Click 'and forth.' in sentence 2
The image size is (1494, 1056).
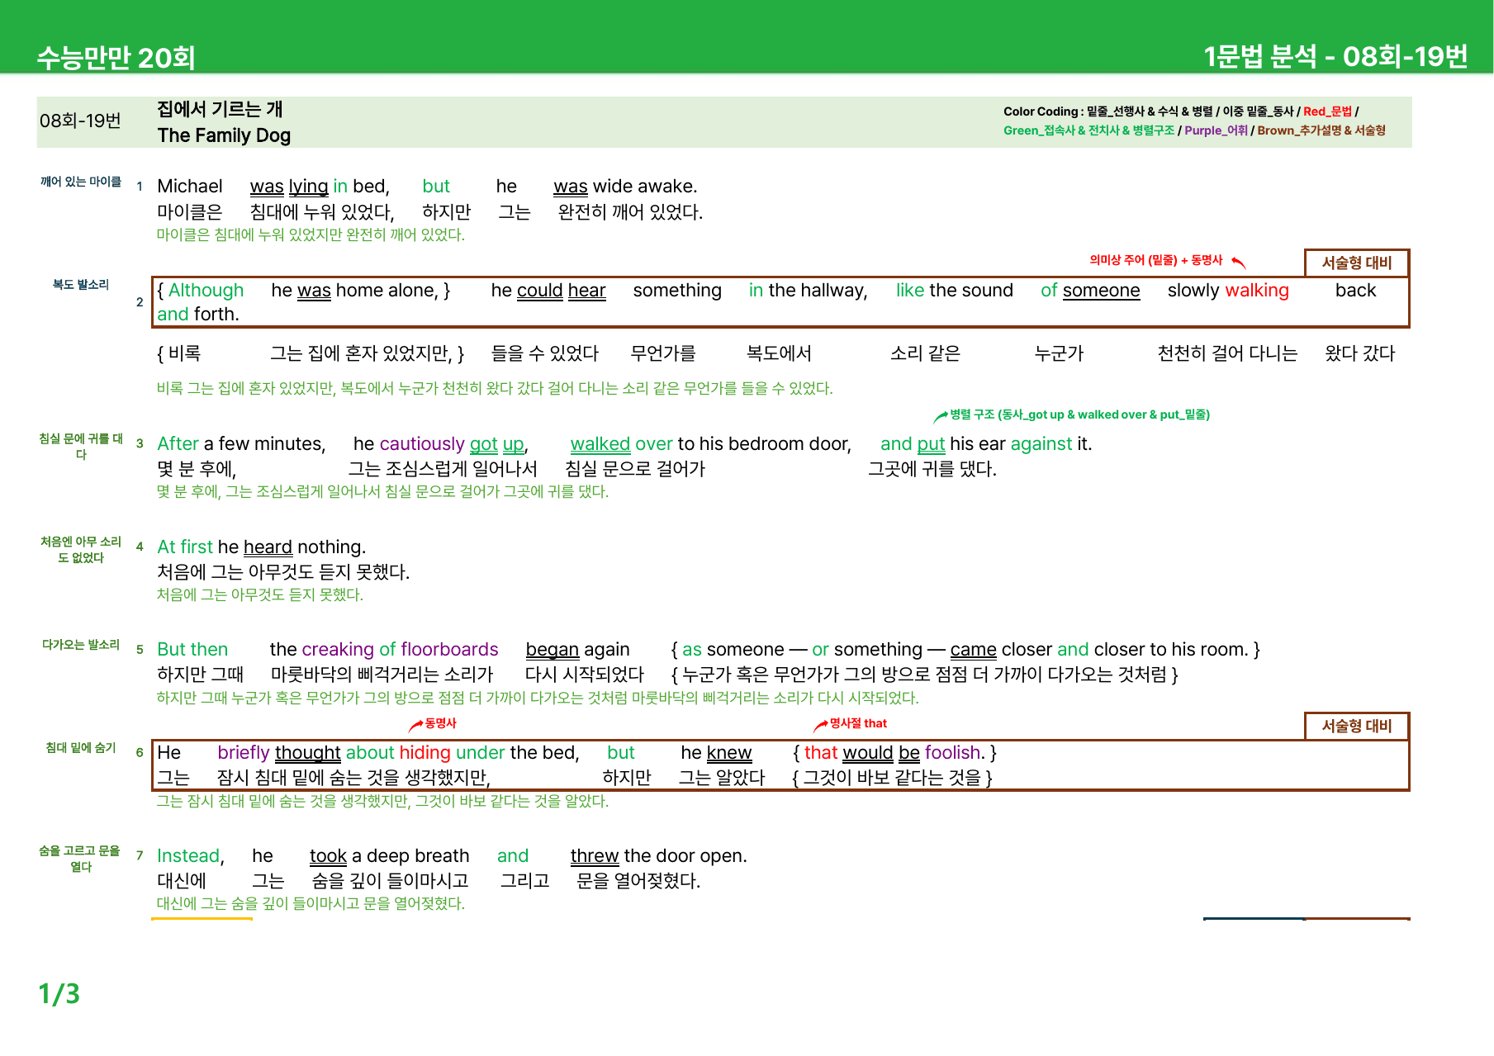click(x=198, y=315)
